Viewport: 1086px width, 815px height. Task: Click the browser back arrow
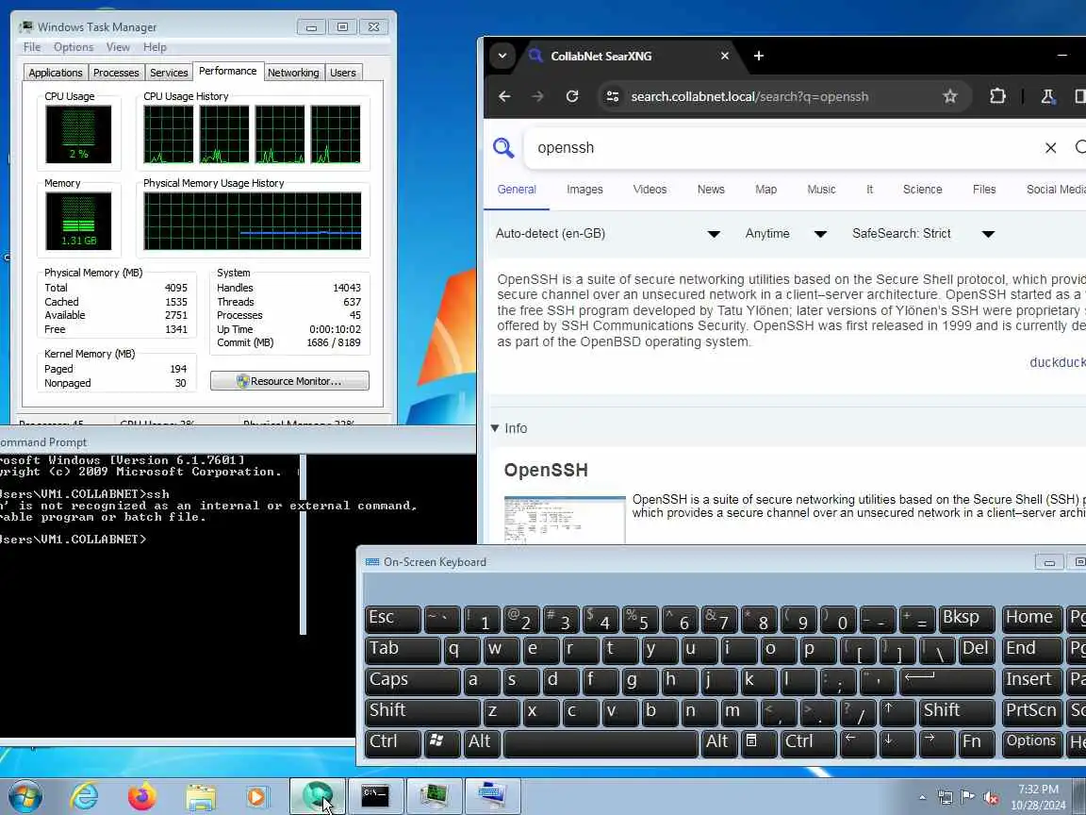click(504, 96)
